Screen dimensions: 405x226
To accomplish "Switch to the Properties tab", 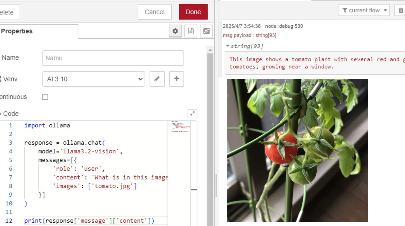I will pos(17,31).
